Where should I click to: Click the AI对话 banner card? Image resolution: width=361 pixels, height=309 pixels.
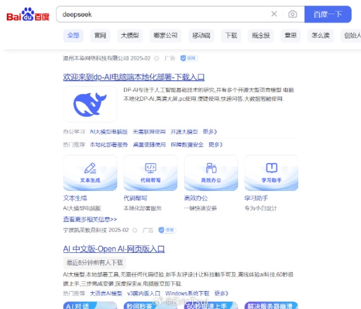pos(90,305)
